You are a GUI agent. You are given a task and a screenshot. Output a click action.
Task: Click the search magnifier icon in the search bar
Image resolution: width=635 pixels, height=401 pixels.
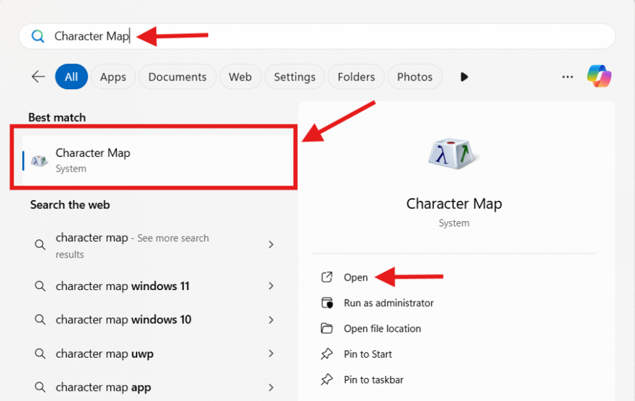coord(37,36)
